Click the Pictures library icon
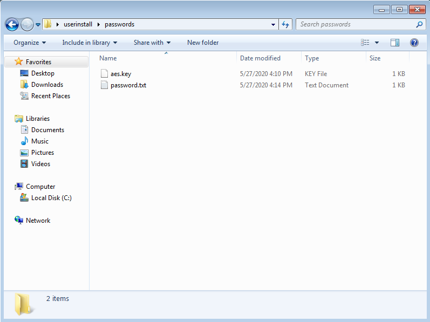 (x=24, y=153)
